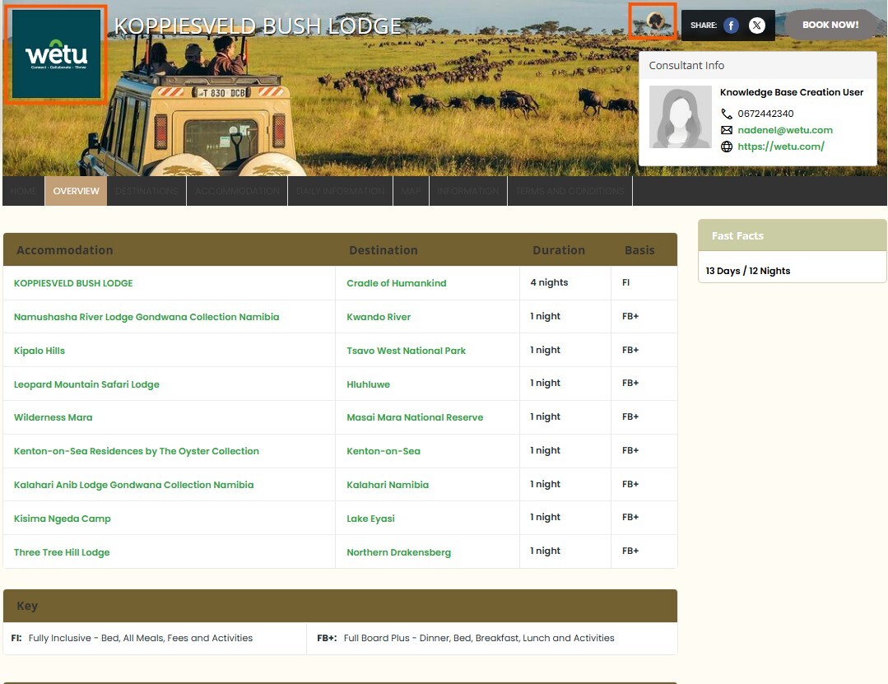Viewport: 888px width, 684px height.
Task: Open Masai Mara National Reserve destination
Action: tap(415, 417)
